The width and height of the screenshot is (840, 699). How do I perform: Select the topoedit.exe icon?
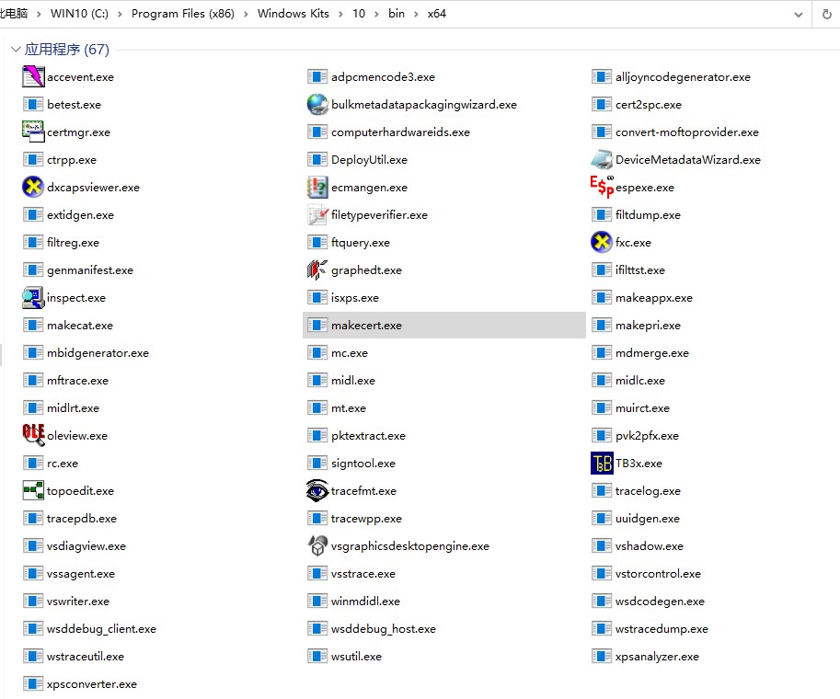tap(33, 491)
